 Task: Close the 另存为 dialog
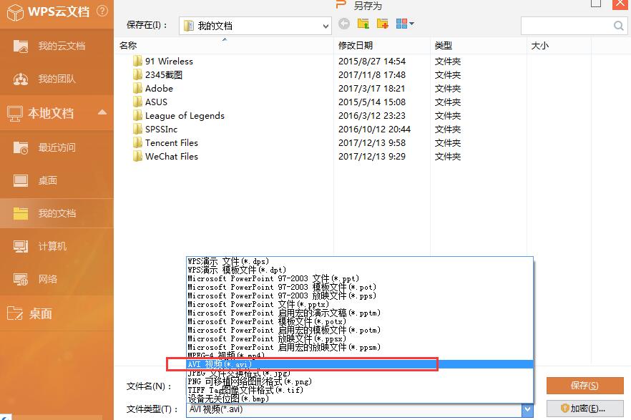point(620,4)
